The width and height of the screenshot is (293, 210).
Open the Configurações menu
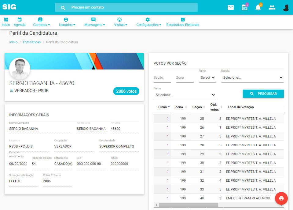149,22
